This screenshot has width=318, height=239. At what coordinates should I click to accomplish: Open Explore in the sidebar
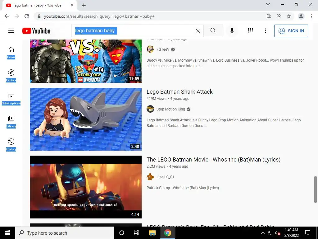(11, 76)
